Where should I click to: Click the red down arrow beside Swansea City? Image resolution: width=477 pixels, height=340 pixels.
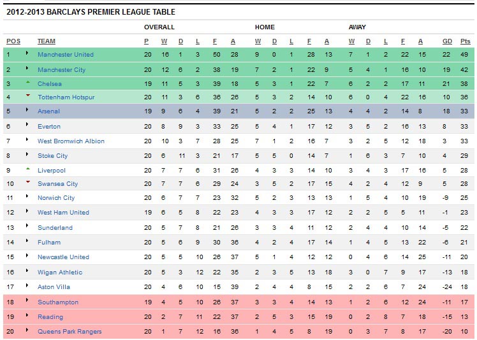pyautogui.click(x=28, y=182)
